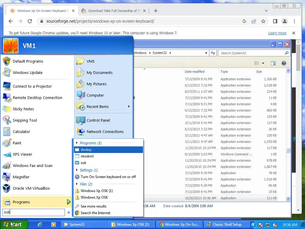Click Internet Explorer icon in taskbar
The height and width of the screenshot is (229, 305).
click(x=40, y=225)
